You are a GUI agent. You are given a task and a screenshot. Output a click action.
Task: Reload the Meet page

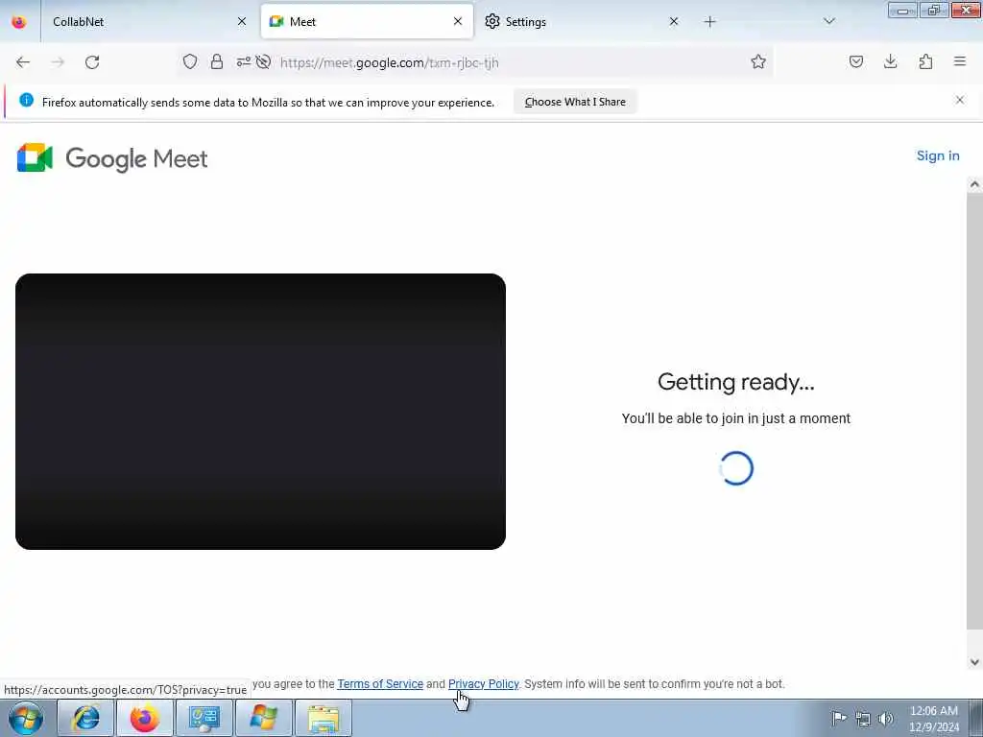(x=92, y=62)
